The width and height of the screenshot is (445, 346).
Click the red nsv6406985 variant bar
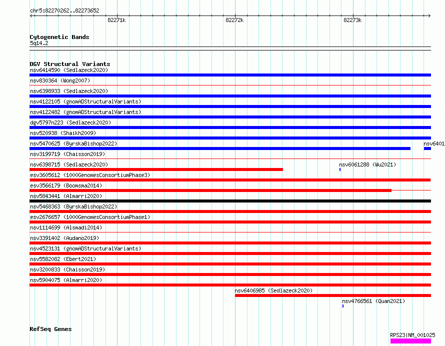pyautogui.click(x=333, y=295)
